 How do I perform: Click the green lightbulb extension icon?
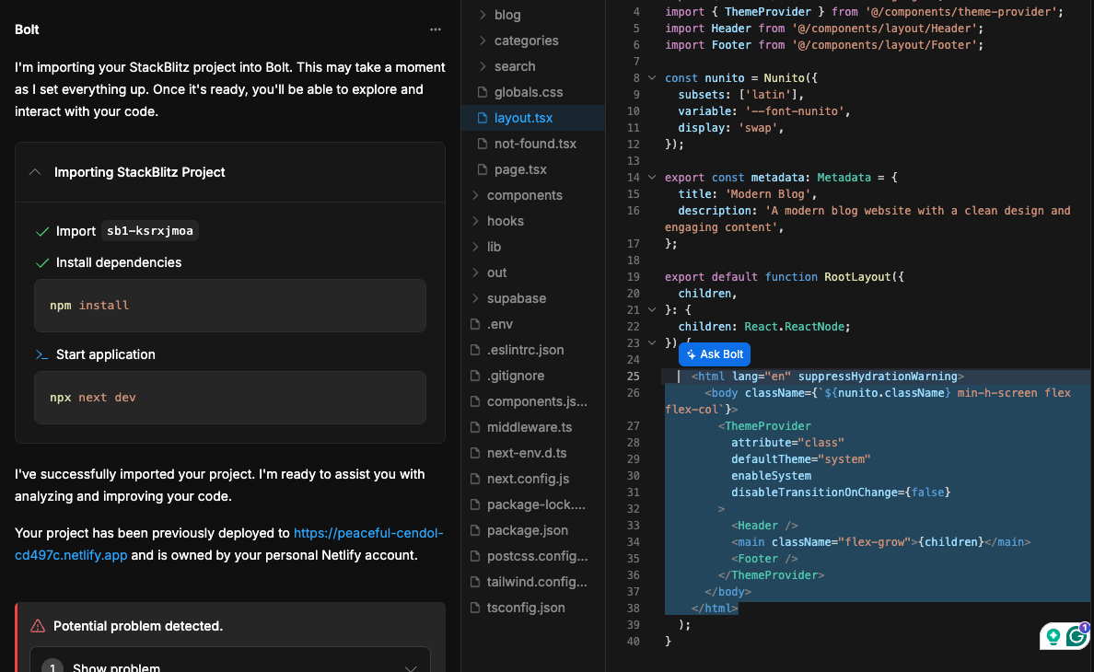(1052, 636)
